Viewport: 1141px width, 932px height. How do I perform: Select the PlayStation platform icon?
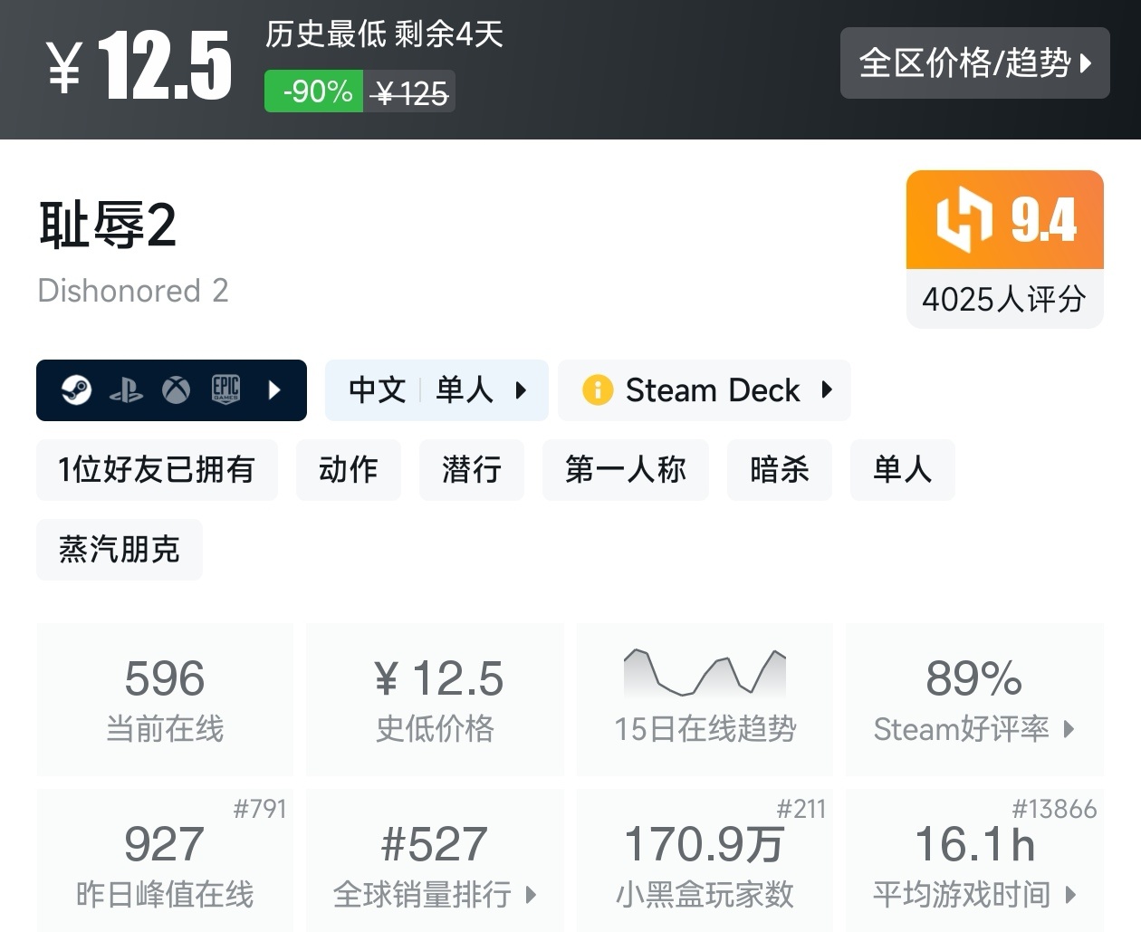pyautogui.click(x=127, y=390)
